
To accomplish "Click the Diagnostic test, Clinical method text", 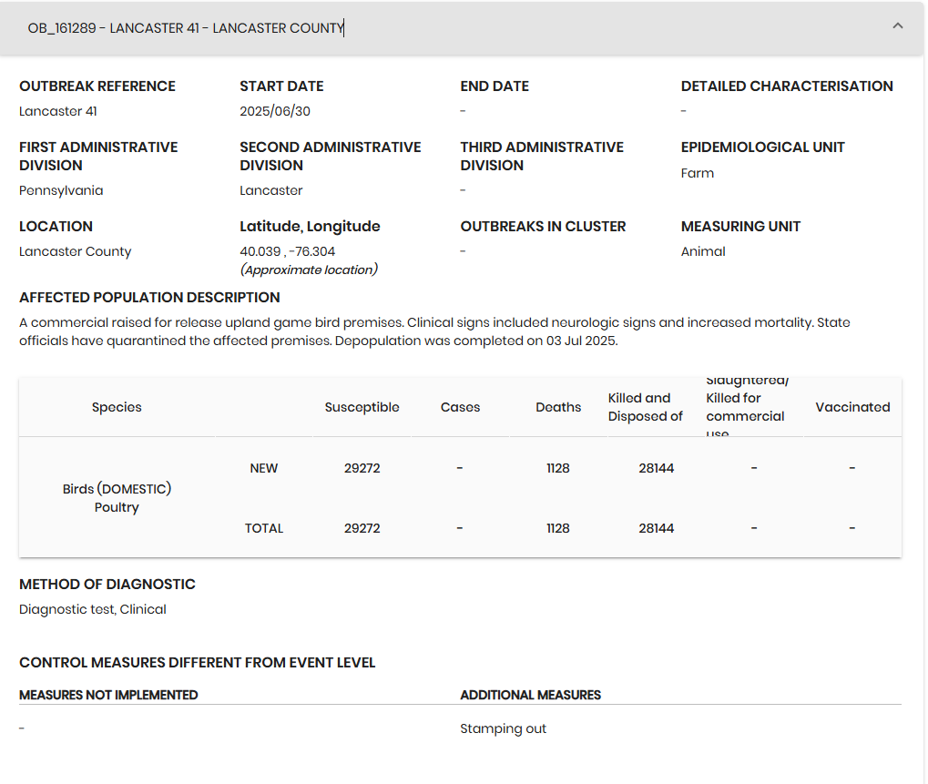I will click(x=93, y=609).
